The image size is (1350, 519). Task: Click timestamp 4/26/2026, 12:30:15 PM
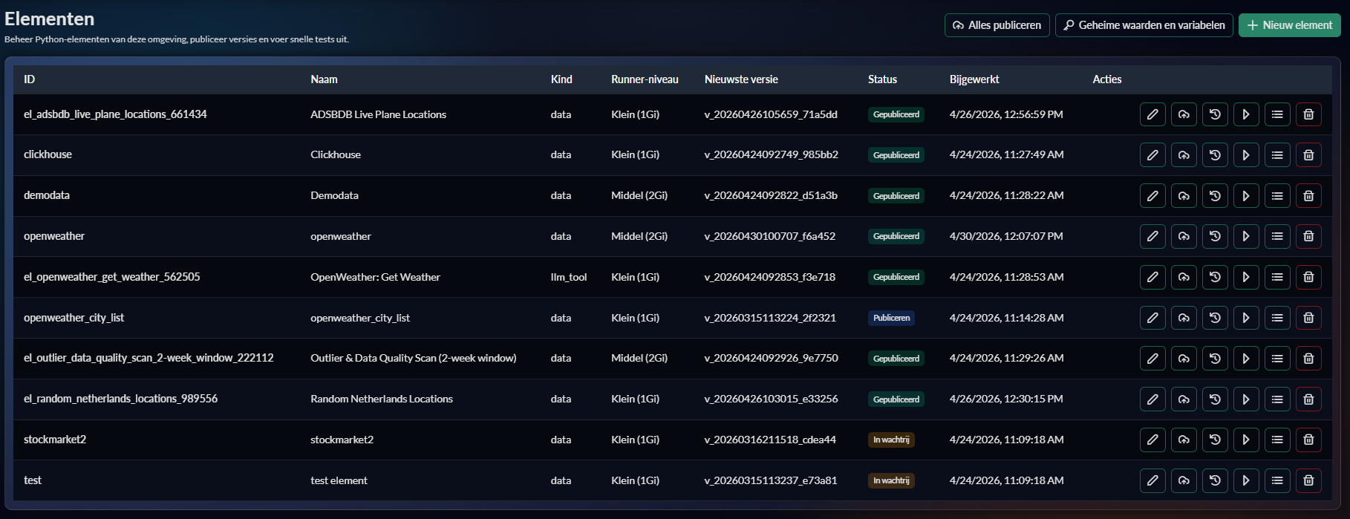[1006, 399]
